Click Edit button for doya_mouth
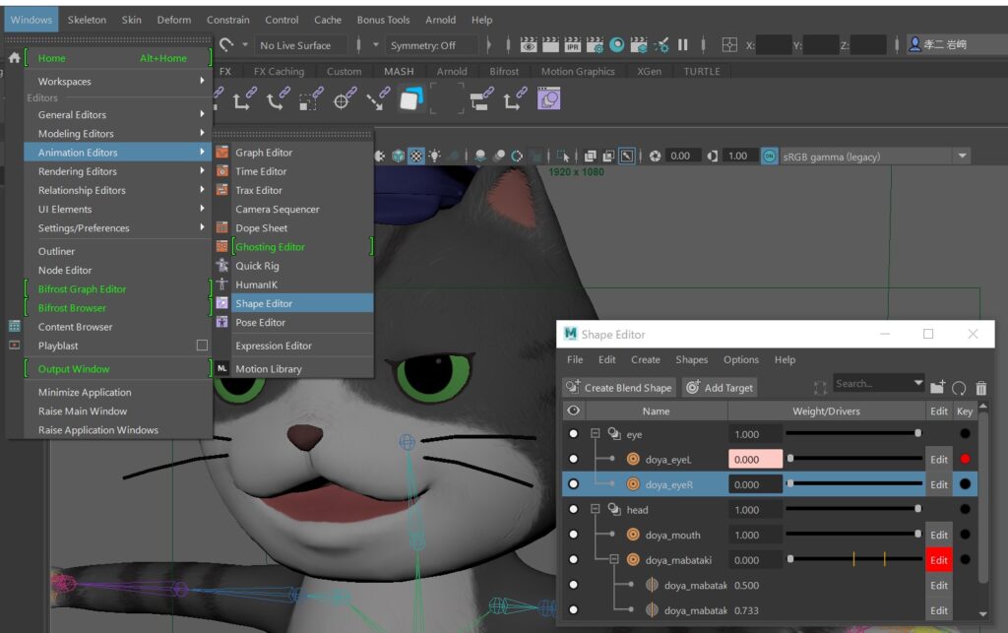This screenshot has width=1008, height=633. [938, 535]
